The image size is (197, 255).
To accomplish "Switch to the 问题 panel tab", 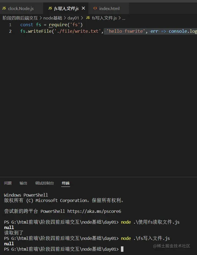I will pyautogui.click(x=8, y=183).
